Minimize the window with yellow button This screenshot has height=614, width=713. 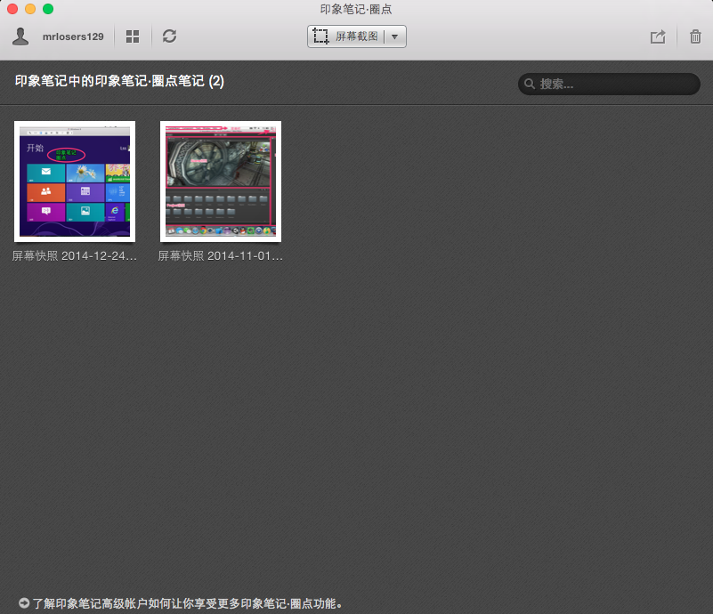click(x=30, y=9)
